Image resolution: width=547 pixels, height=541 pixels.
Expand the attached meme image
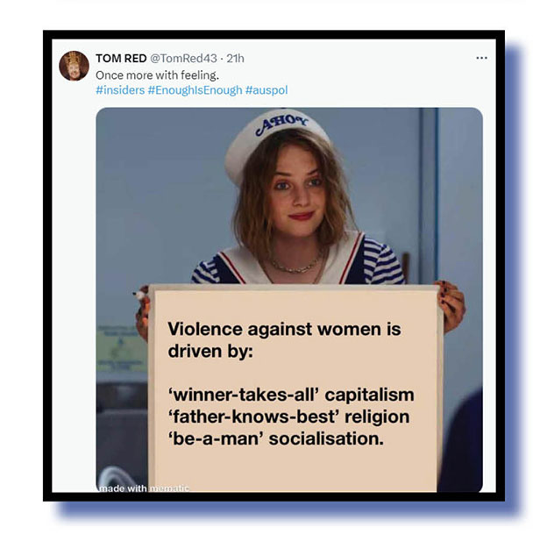(289, 300)
